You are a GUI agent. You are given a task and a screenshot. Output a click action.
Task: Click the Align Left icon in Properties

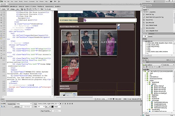point(65,104)
